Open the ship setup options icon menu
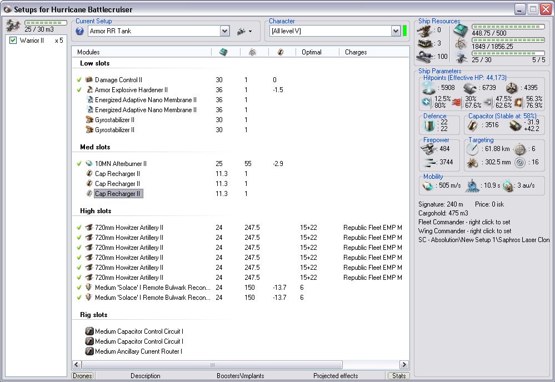Screen dimensions: 555x382 244,31
